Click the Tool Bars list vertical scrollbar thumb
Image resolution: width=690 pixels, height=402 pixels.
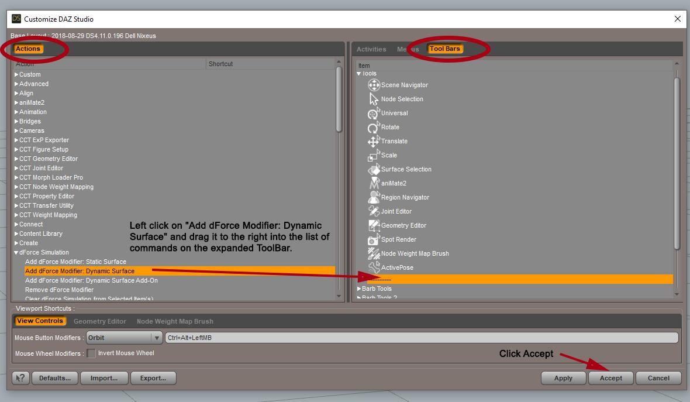point(677,164)
